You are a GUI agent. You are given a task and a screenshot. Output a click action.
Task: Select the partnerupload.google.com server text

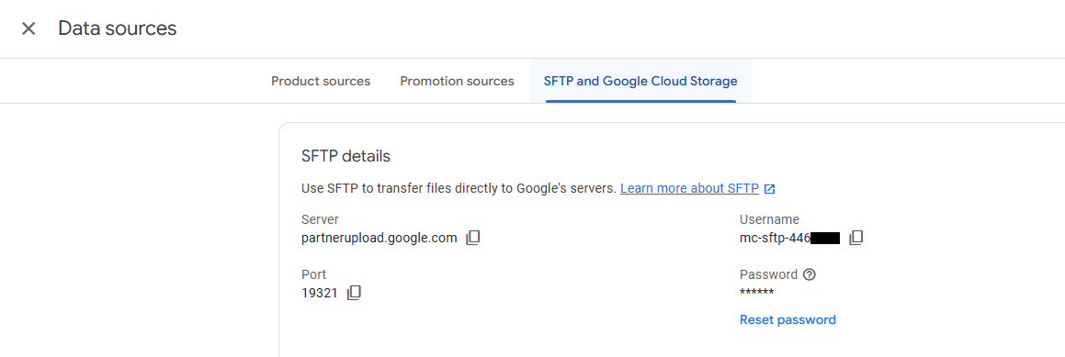379,239
